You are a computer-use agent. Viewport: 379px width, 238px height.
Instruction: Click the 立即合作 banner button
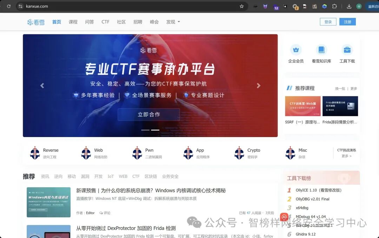pos(149,114)
